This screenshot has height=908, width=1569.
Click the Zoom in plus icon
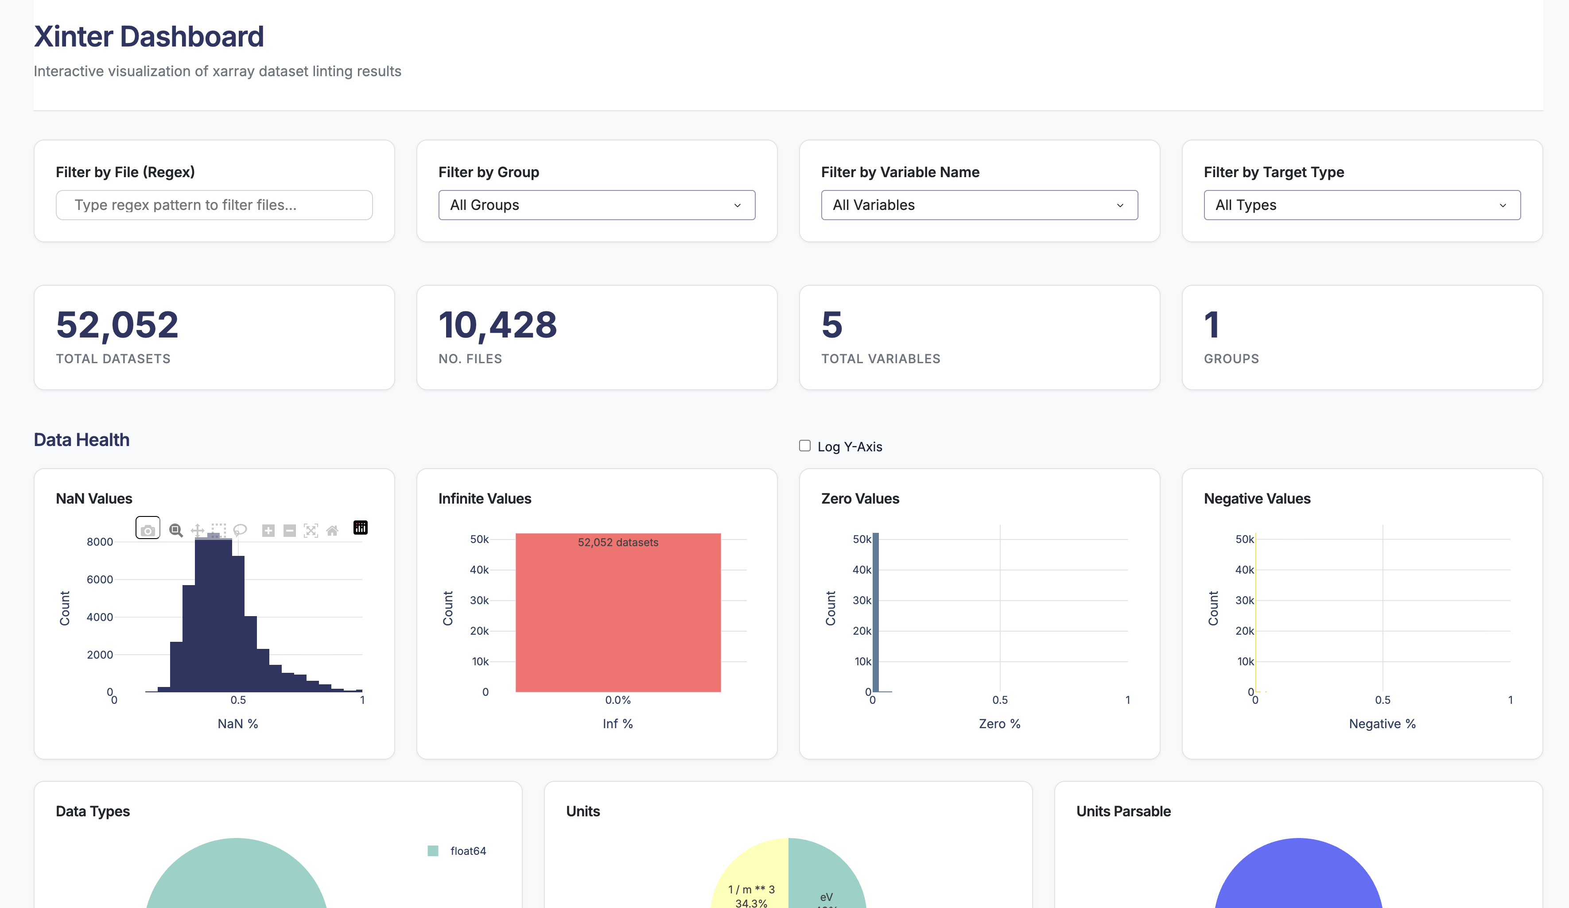click(268, 530)
